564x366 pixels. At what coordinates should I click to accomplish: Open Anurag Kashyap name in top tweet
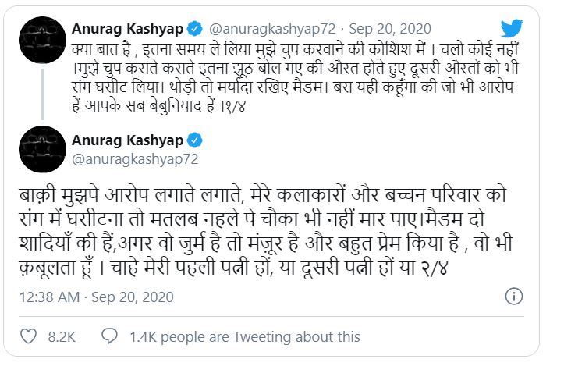(x=128, y=28)
